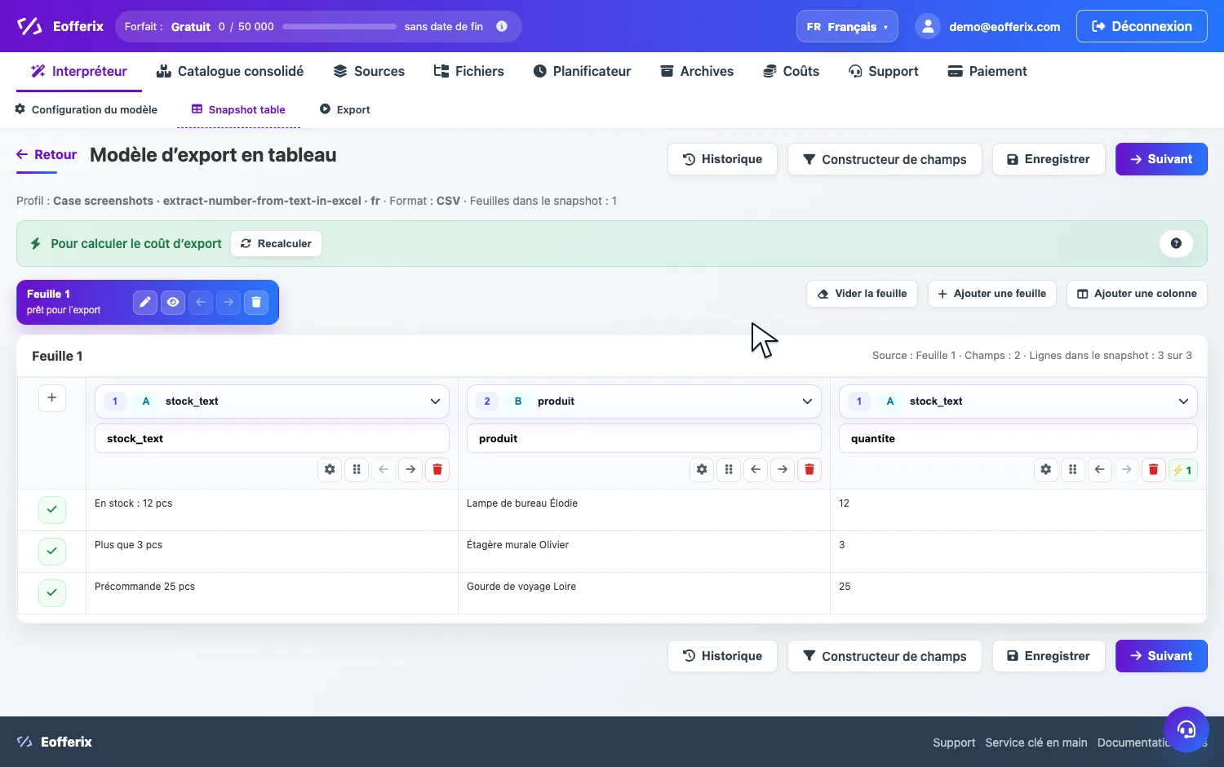The height and width of the screenshot is (767, 1224).
Task: Delete the stock_text column
Action: coord(437,469)
